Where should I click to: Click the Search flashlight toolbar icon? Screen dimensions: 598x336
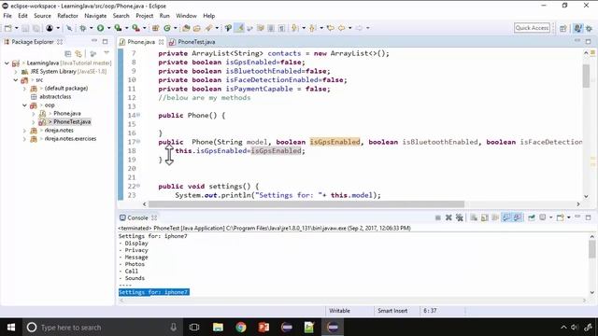click(x=208, y=28)
